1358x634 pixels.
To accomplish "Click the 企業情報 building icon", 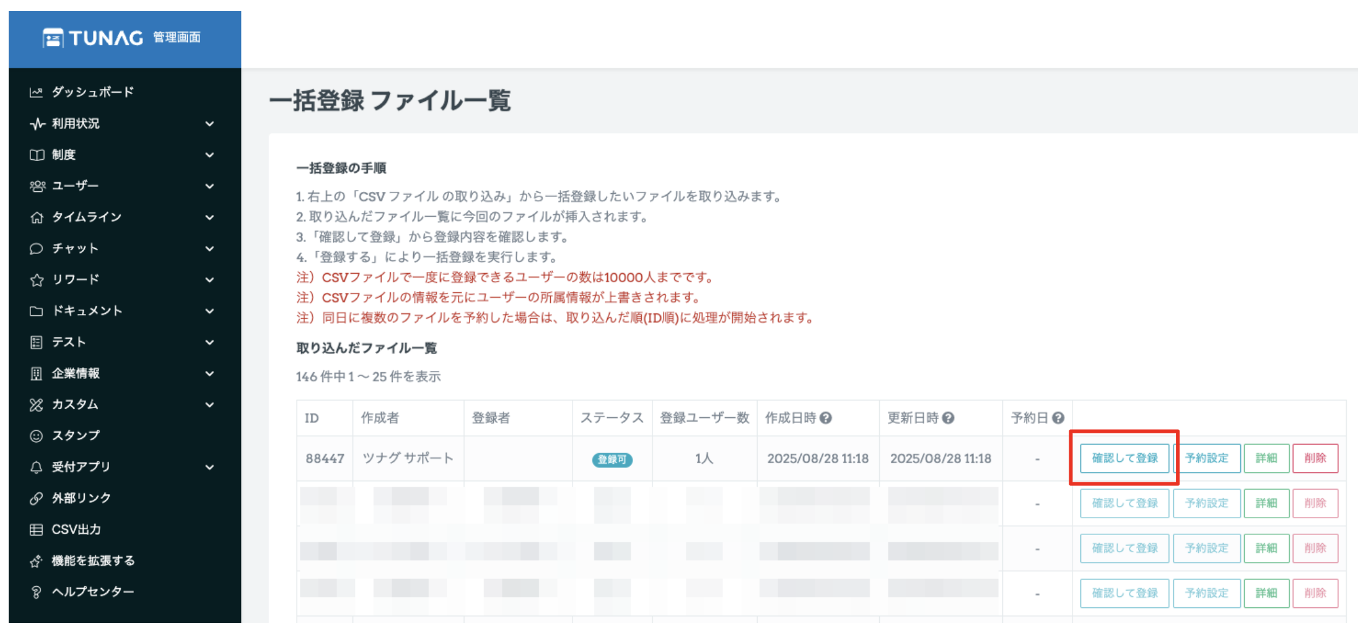I will pos(36,373).
